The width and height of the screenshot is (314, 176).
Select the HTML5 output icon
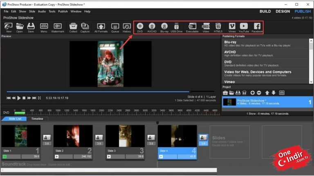(218, 28)
